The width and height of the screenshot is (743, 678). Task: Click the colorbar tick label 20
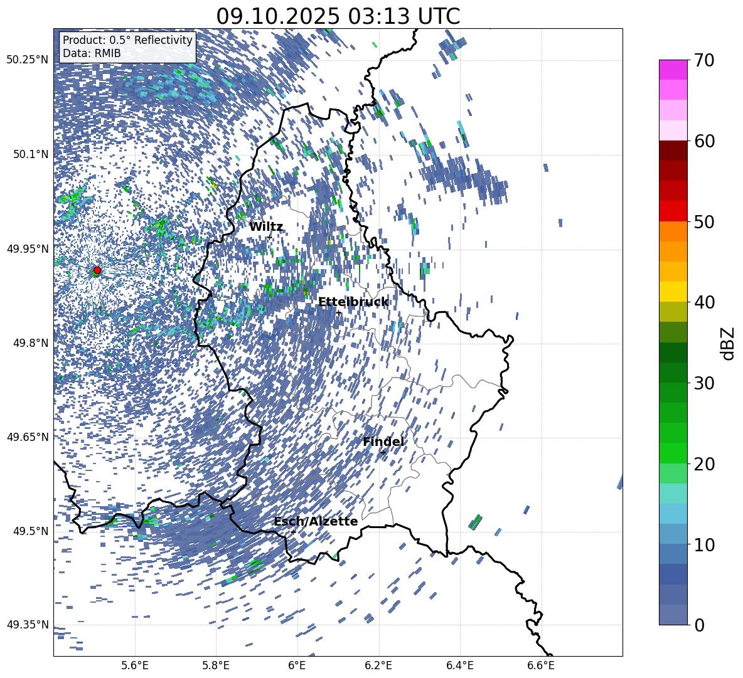(x=704, y=464)
